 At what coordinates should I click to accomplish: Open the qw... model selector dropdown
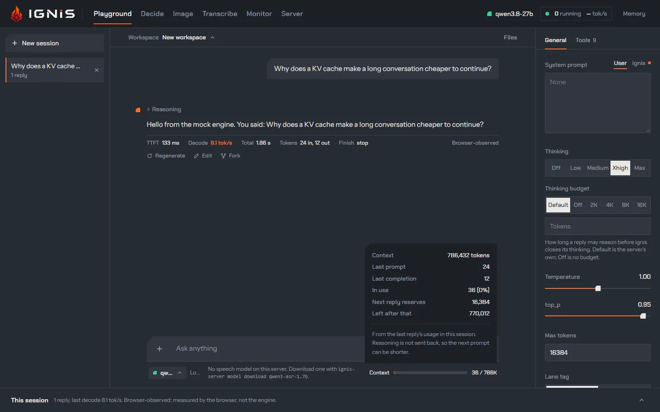(167, 373)
